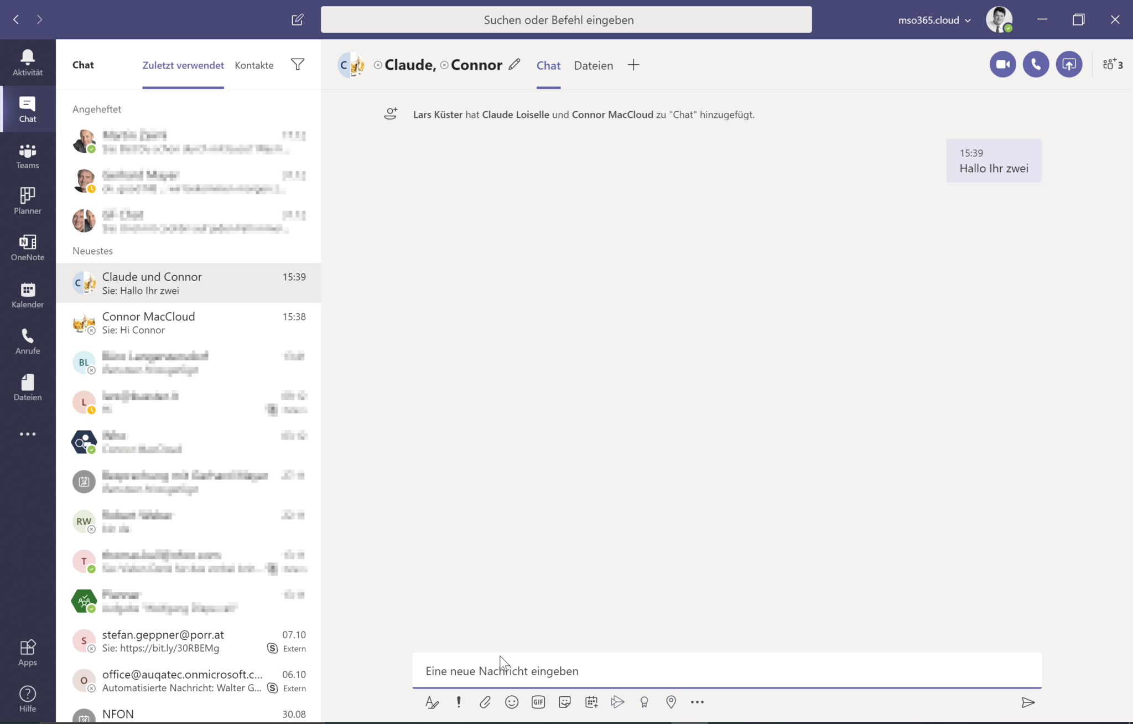Viewport: 1133px width, 724px height.
Task: Send the message with arrow icon
Action: click(x=1028, y=702)
